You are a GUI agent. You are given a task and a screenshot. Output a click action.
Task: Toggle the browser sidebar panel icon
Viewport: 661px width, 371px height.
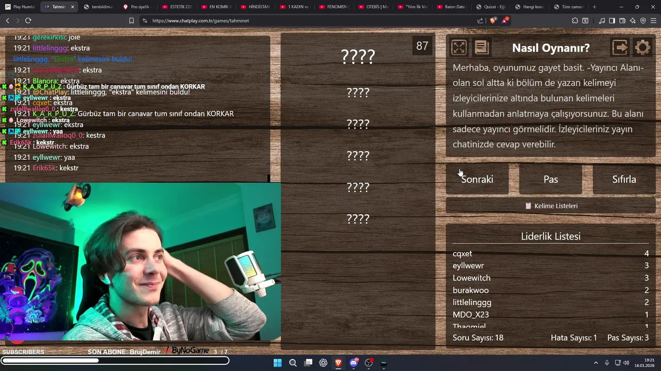pyautogui.click(x=612, y=21)
